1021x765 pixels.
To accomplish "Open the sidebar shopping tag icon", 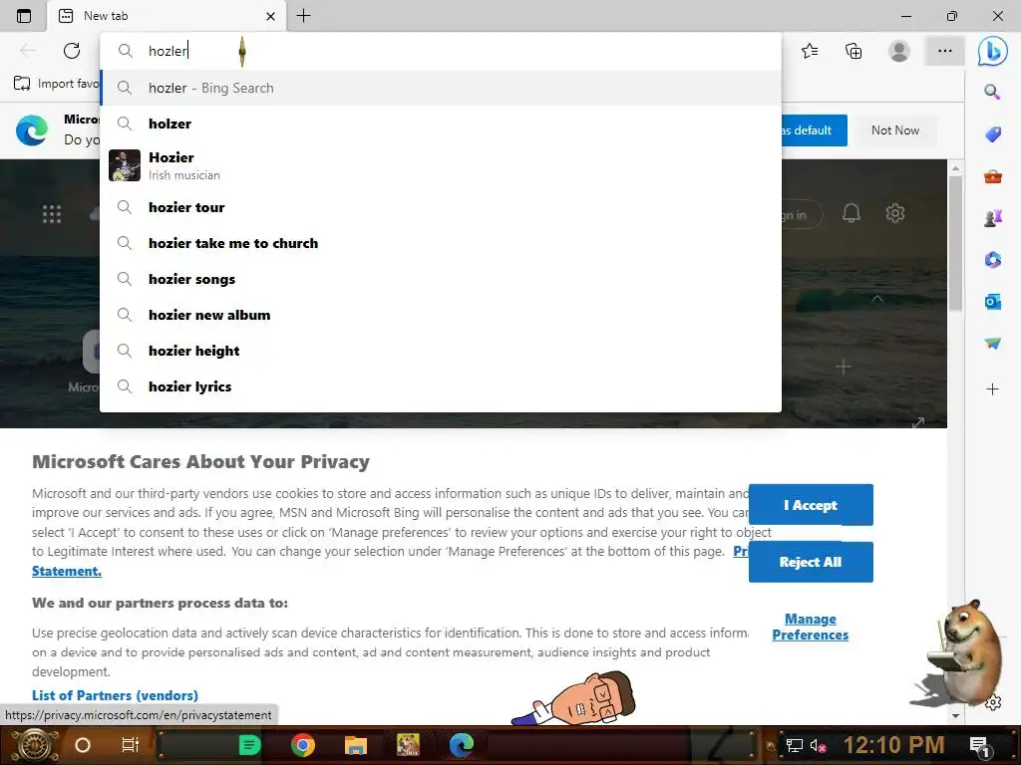I will click(x=992, y=134).
